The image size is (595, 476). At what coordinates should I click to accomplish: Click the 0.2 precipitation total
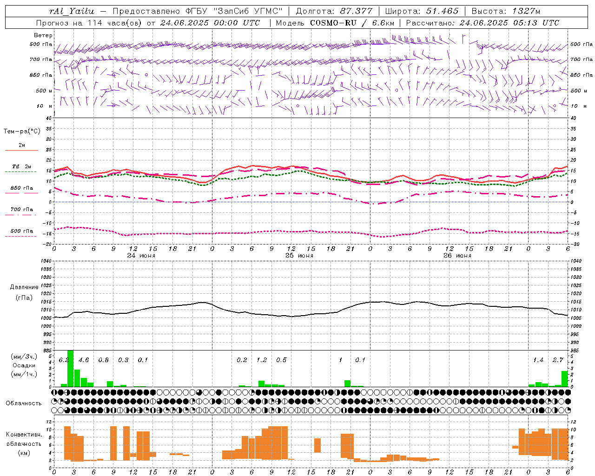(x=242, y=360)
